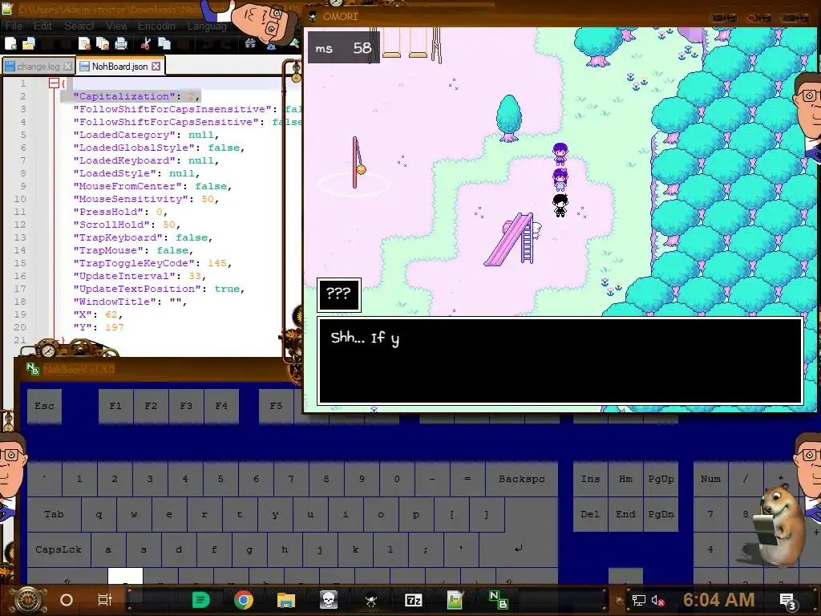
Task: Click the Num key on NohBoard
Action: click(x=710, y=479)
